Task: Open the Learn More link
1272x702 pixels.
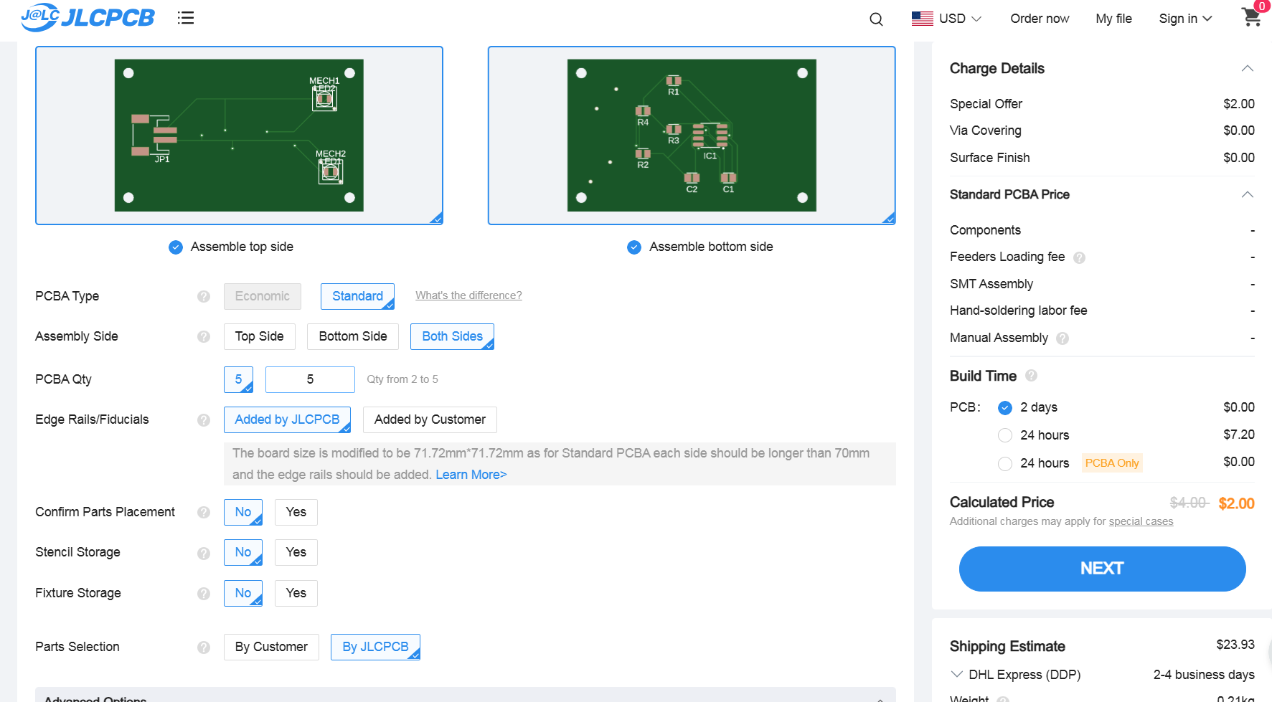Action: pyautogui.click(x=471, y=475)
